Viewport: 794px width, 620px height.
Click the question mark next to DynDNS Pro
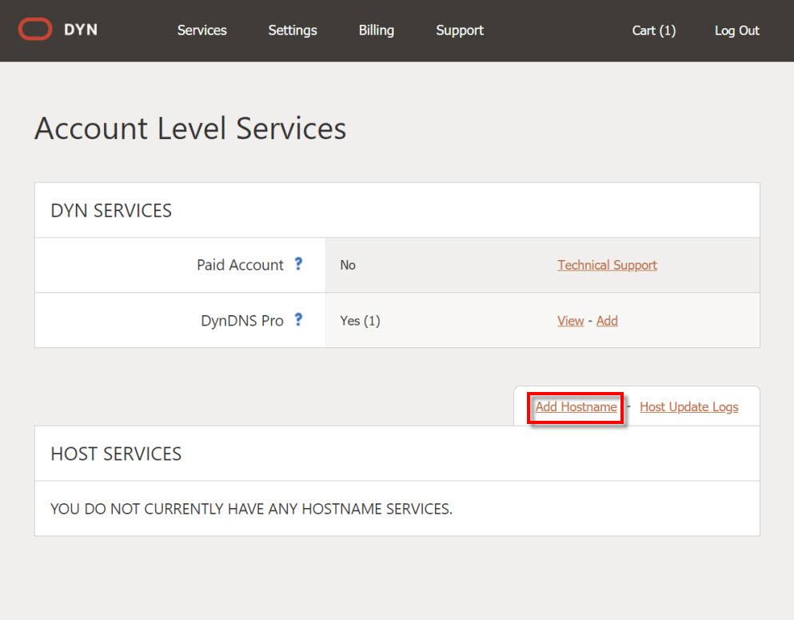[x=298, y=320]
